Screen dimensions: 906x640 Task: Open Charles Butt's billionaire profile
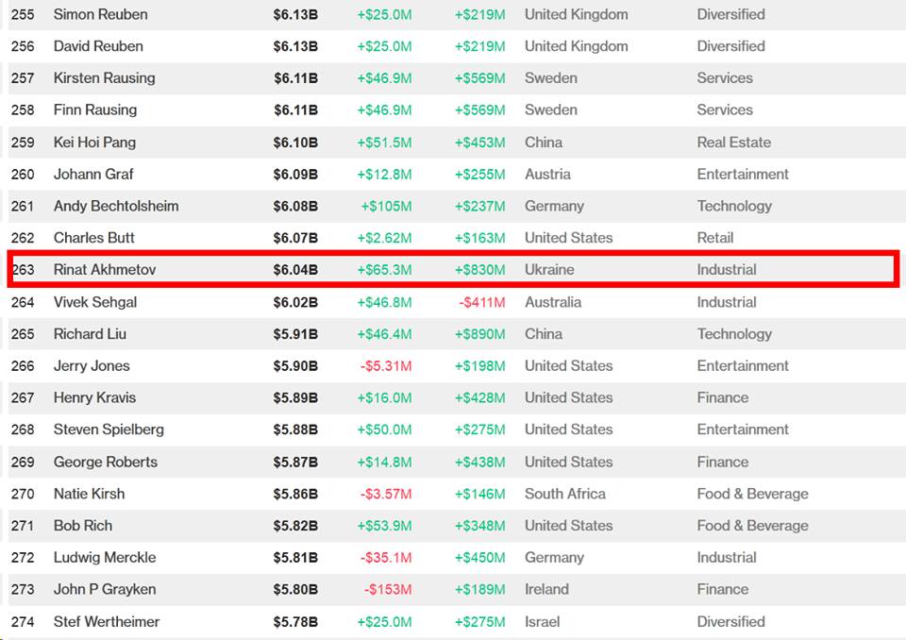click(x=93, y=238)
